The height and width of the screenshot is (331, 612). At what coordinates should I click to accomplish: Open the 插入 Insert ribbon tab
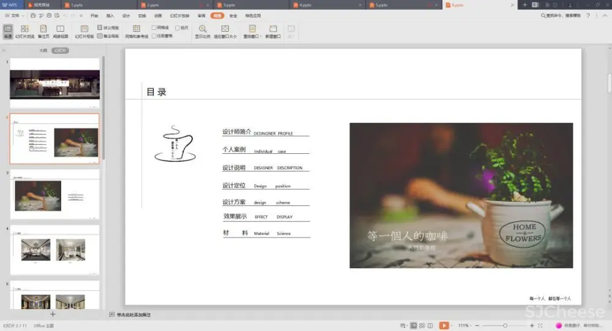(x=110, y=16)
